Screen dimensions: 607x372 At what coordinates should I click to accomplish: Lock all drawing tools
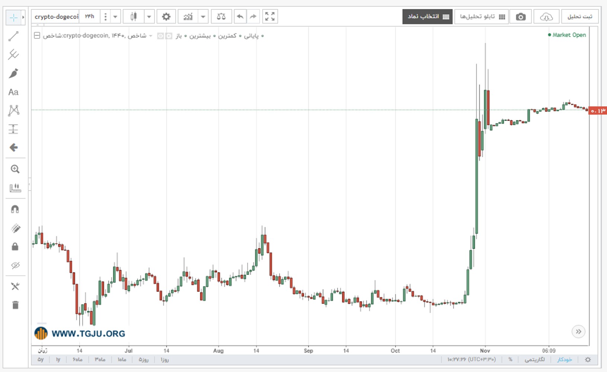pos(15,247)
